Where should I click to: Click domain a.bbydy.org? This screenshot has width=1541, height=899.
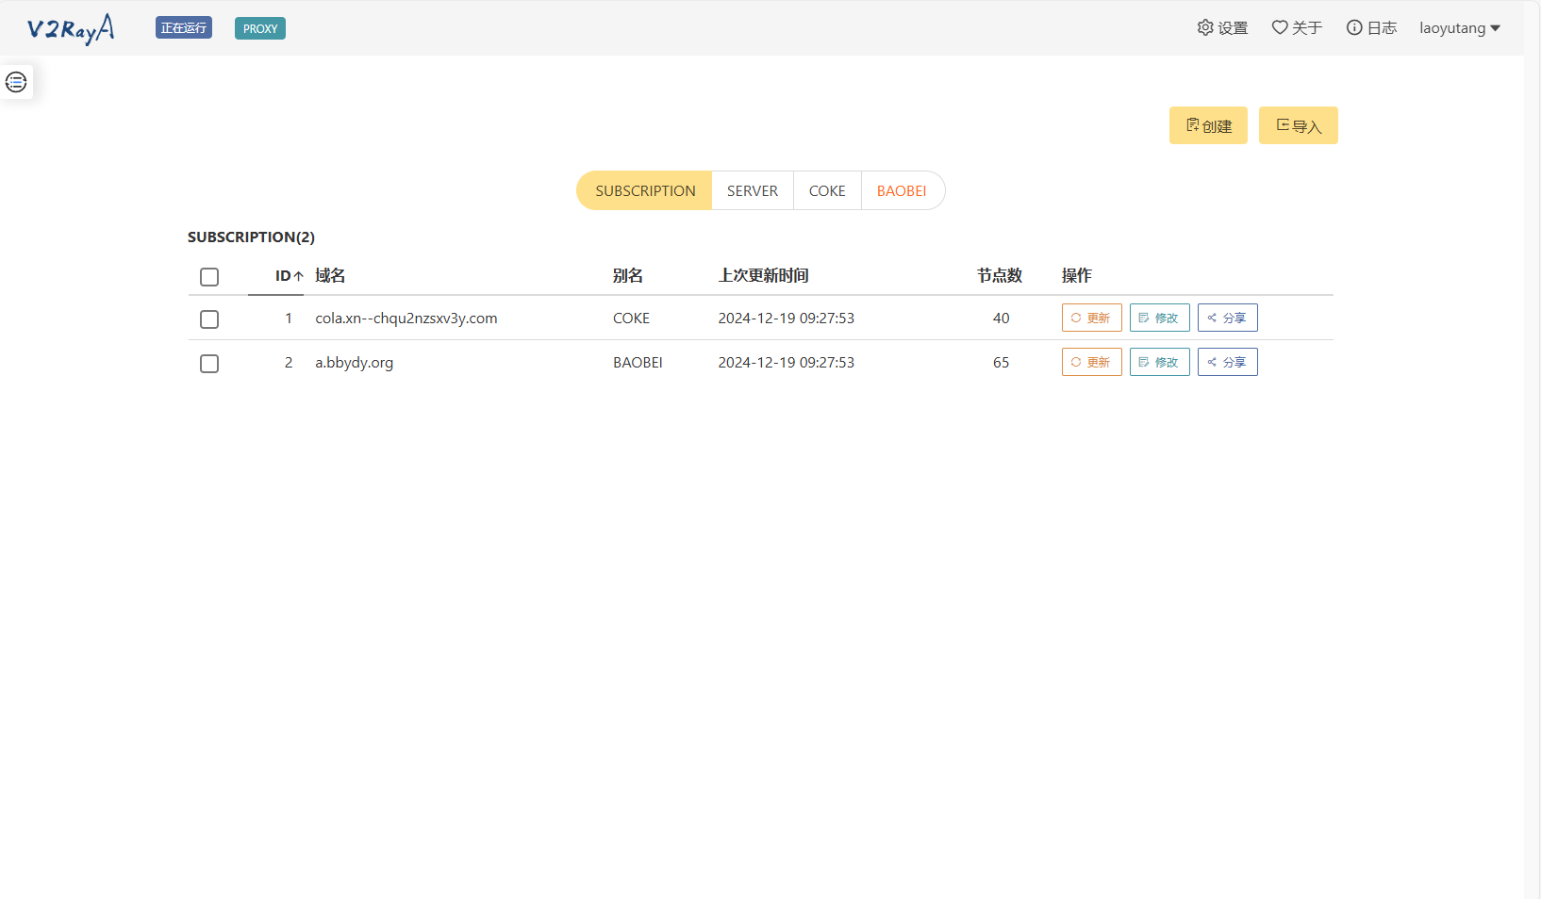point(355,363)
